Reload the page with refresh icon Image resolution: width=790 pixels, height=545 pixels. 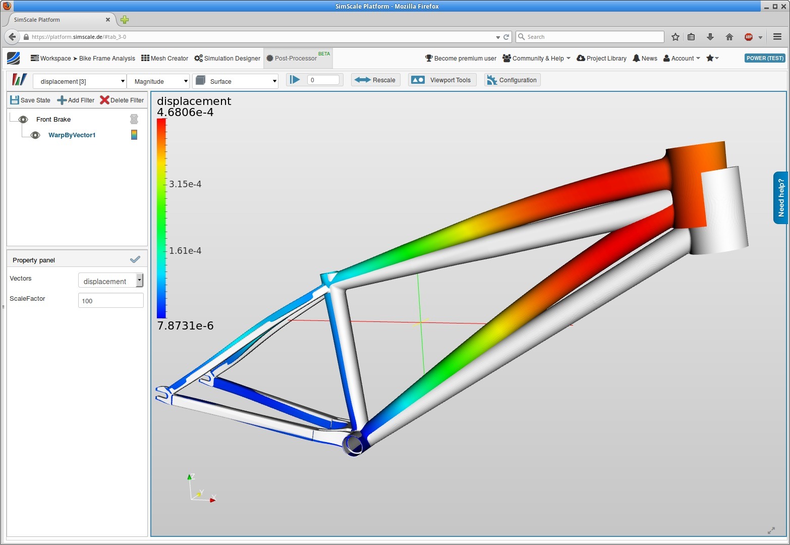[x=506, y=37]
